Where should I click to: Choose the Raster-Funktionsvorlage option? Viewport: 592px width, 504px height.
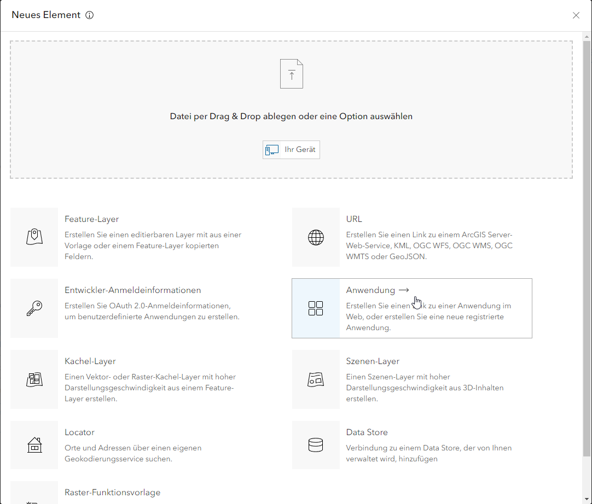112,493
